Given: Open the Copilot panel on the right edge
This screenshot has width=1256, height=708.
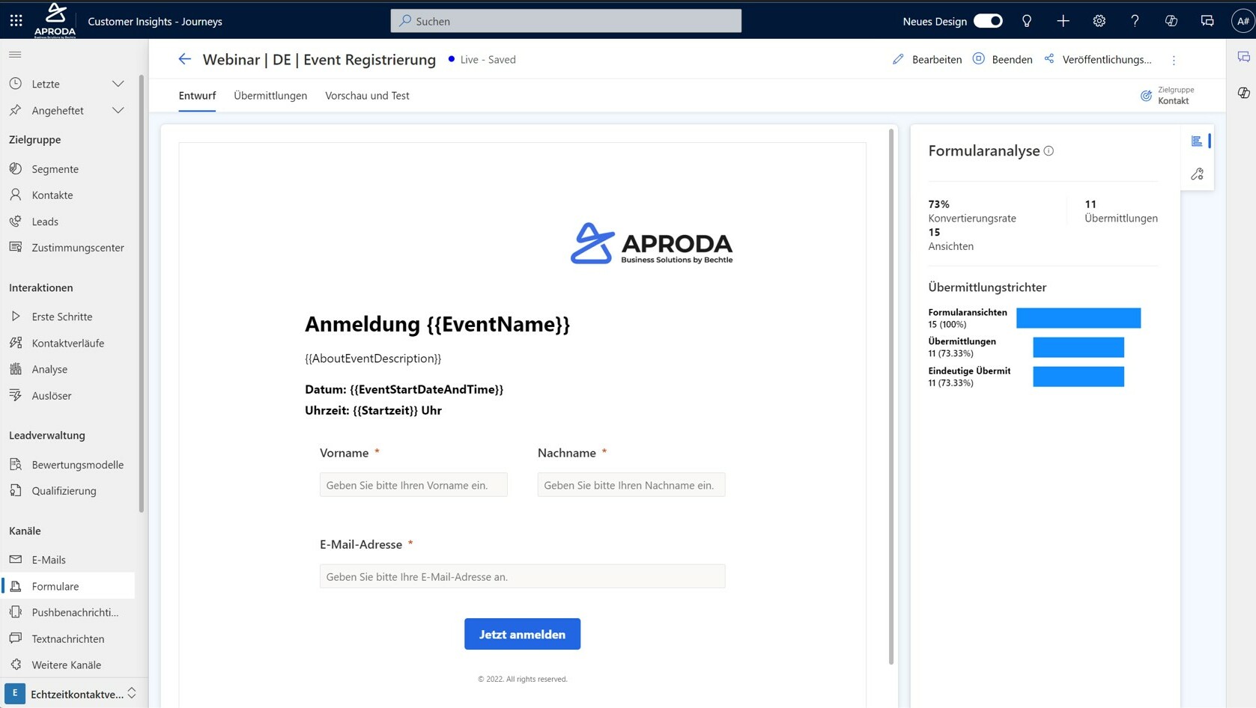Looking at the screenshot, I should [1244, 93].
